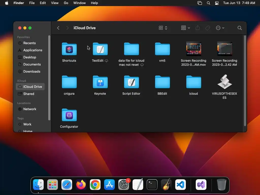
Task: Click the date and time in menu bar
Action: 239,3
